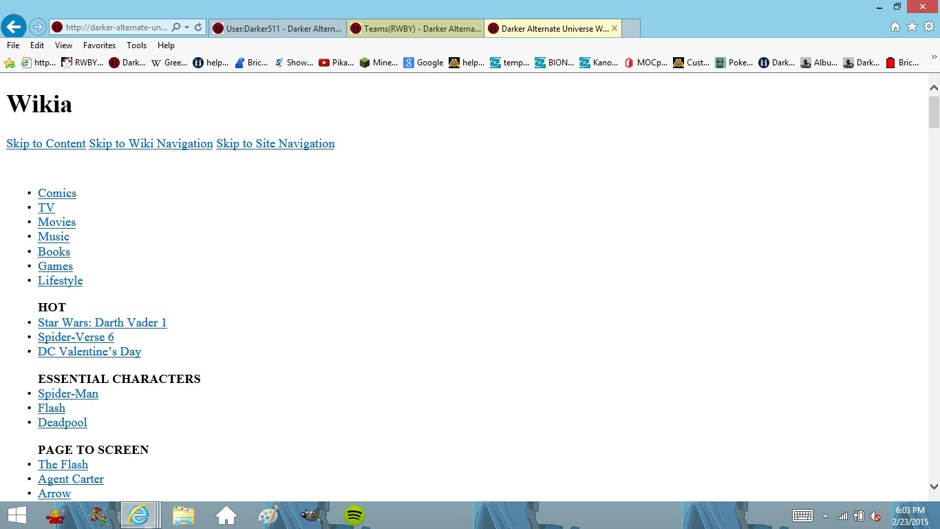Image resolution: width=940 pixels, height=529 pixels.
Task: Open the Google bookmark on the favorites bar
Action: 423,62
